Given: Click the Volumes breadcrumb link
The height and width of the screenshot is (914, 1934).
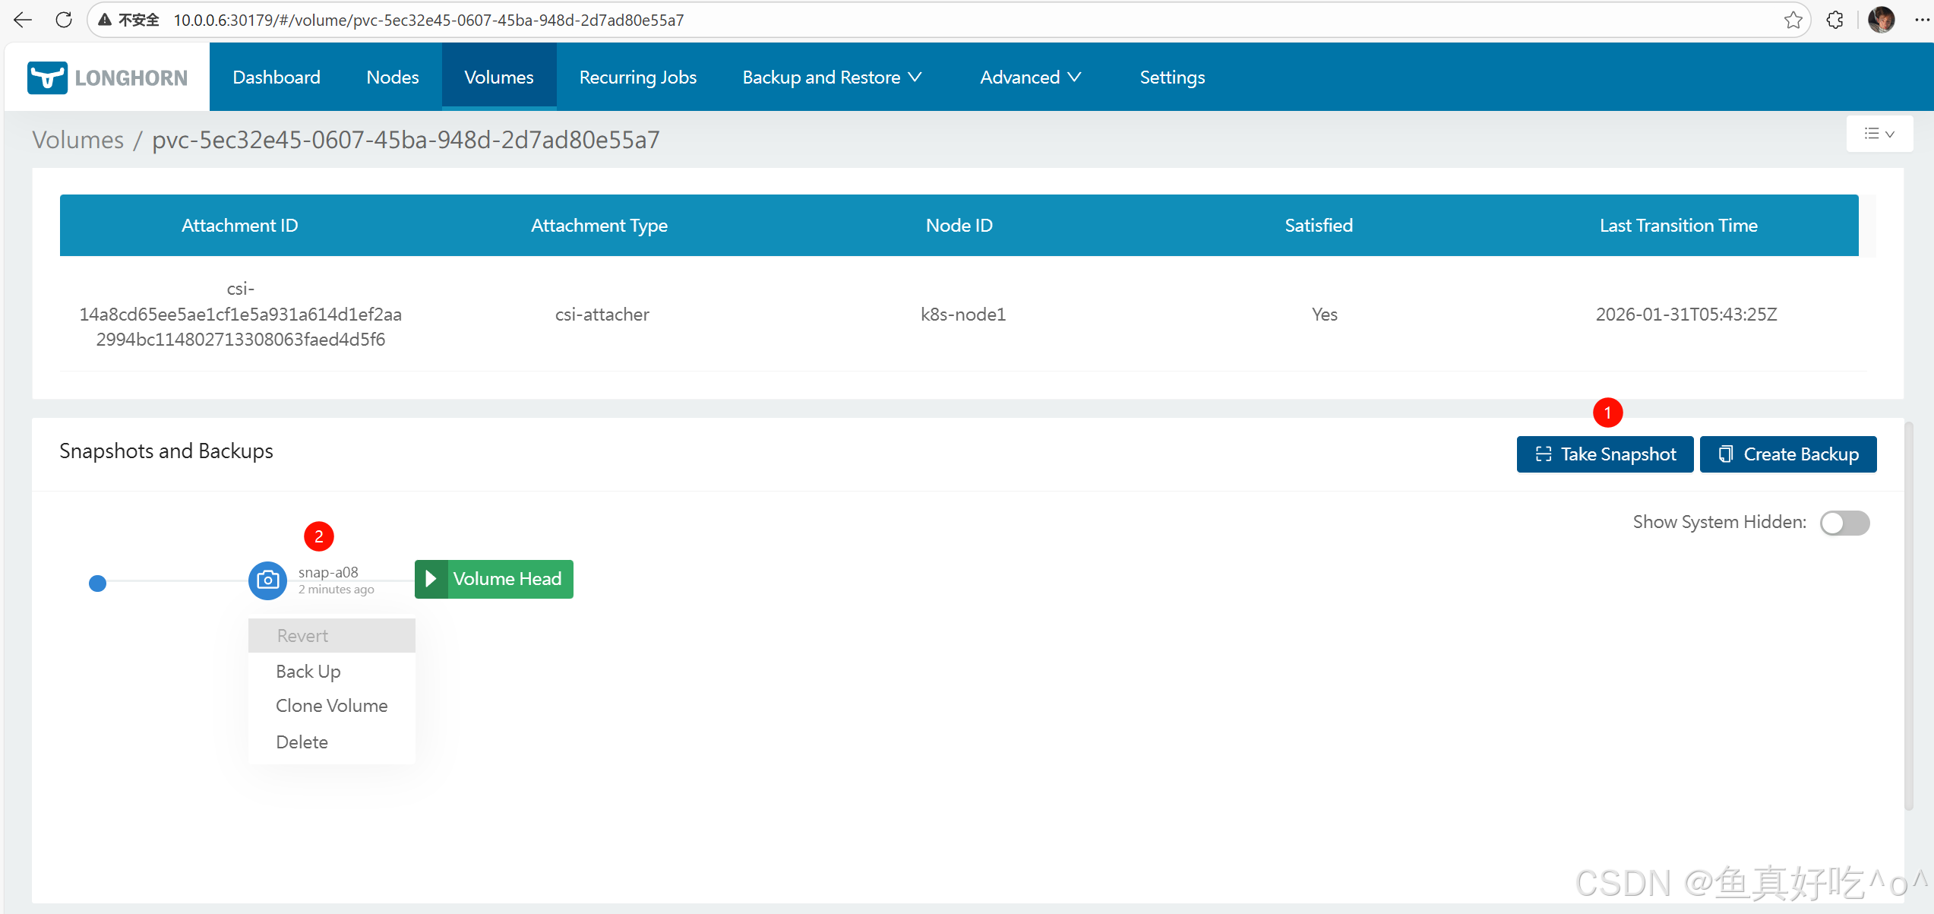Looking at the screenshot, I should point(77,140).
